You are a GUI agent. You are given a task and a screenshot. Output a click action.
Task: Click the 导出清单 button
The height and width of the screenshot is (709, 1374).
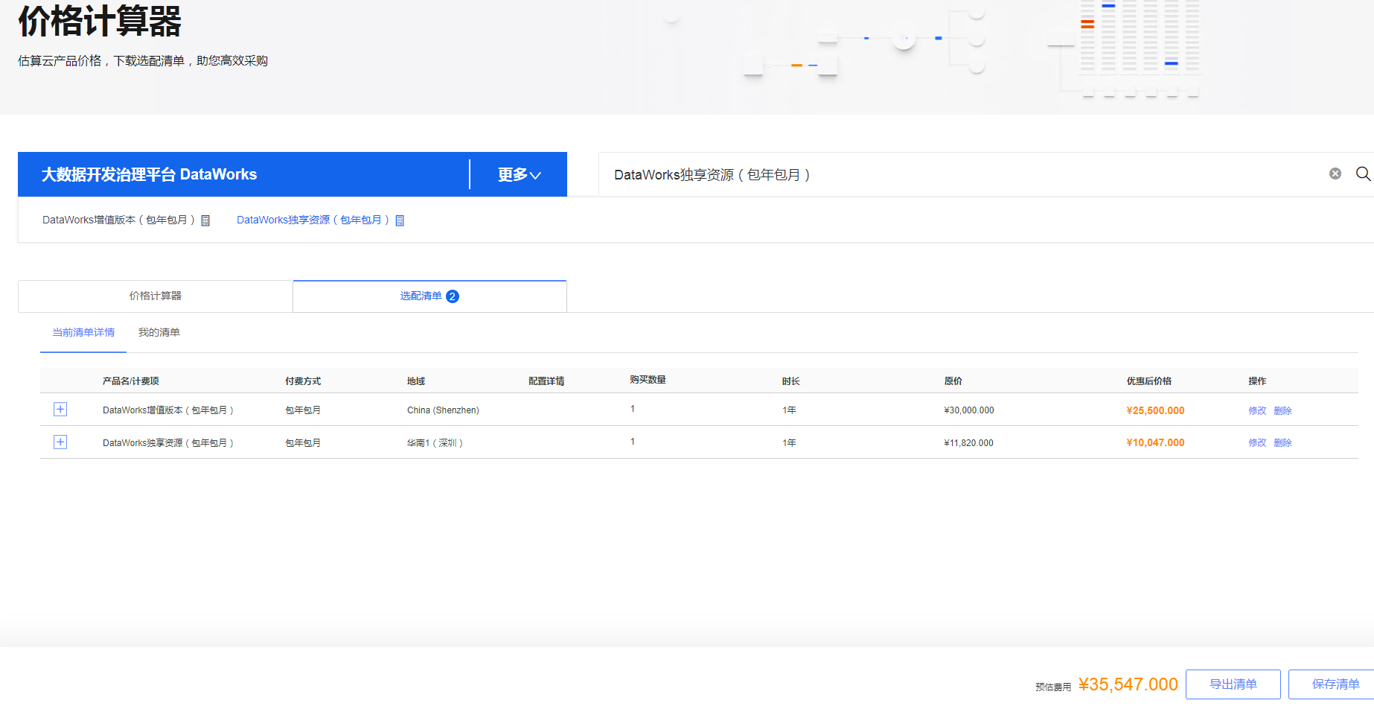click(1233, 684)
